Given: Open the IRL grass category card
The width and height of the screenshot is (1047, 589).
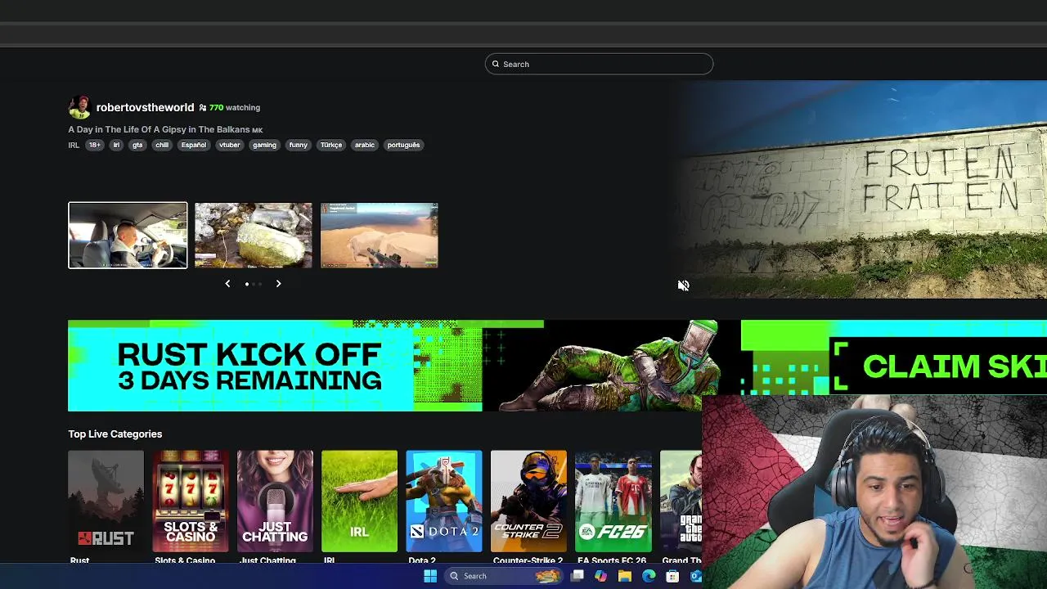Looking at the screenshot, I should click(359, 501).
